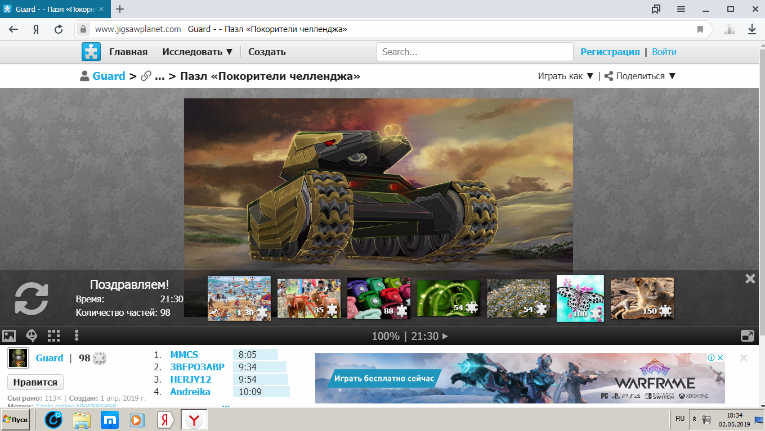Open the Windows Пуск start menu

15,420
